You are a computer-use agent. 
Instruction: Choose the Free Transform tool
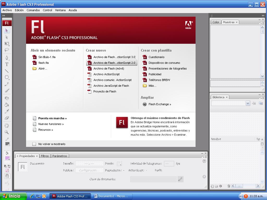pos(7,43)
